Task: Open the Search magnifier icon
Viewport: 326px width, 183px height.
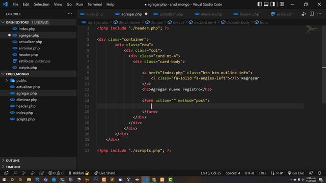Action: click(15, 173)
